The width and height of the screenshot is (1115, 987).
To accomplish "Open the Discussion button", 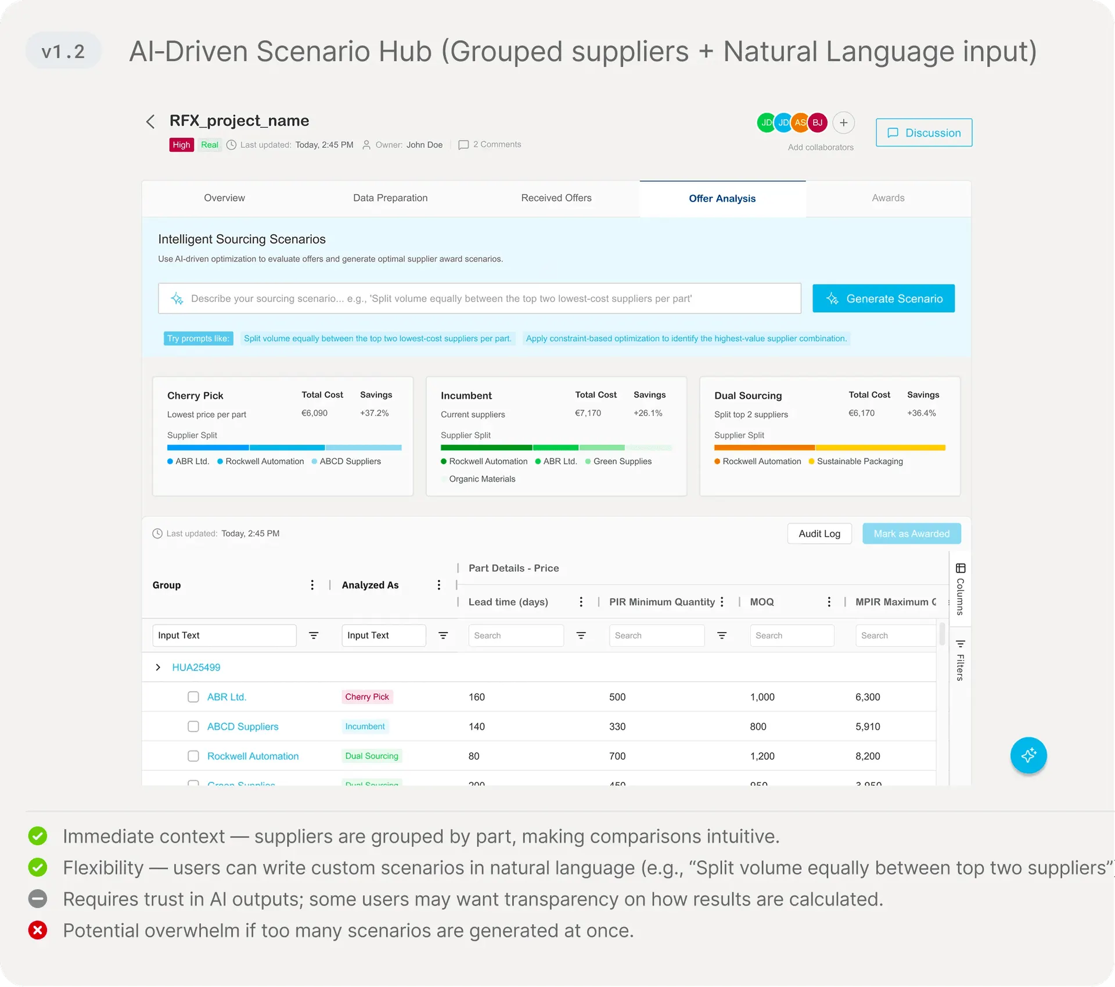I will [924, 133].
